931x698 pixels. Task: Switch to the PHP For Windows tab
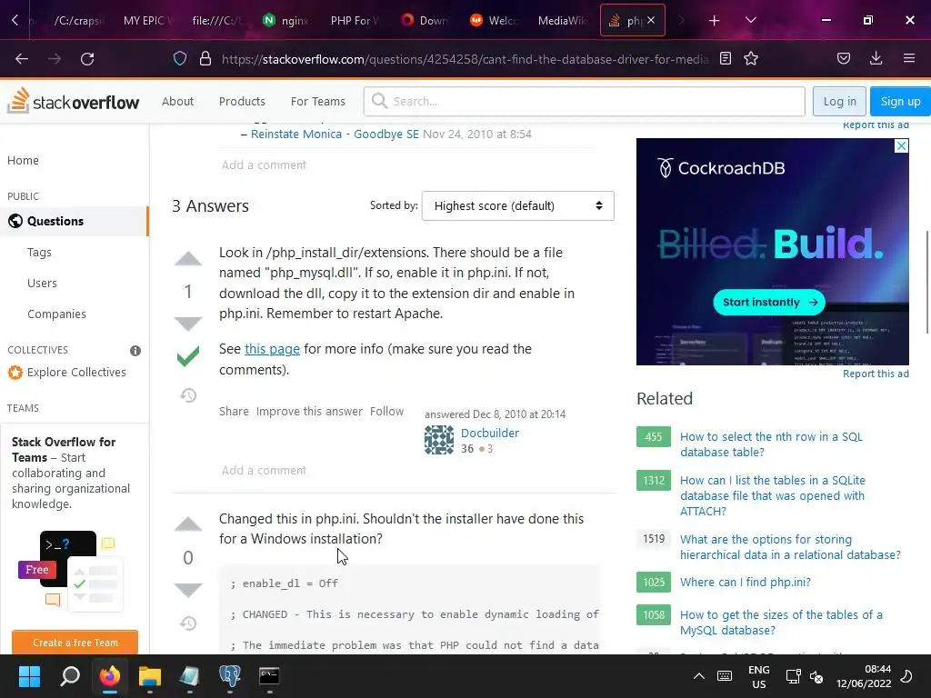click(354, 21)
